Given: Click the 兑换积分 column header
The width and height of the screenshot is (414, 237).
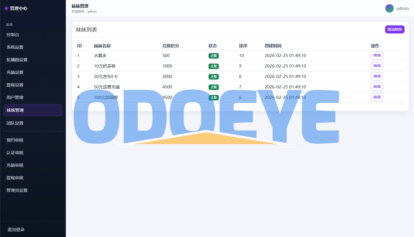Looking at the screenshot, I should pos(171,46).
